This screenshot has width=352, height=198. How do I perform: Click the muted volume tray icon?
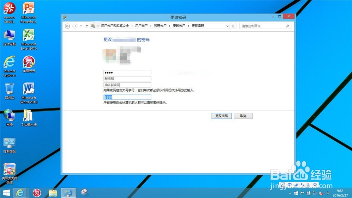321,193
